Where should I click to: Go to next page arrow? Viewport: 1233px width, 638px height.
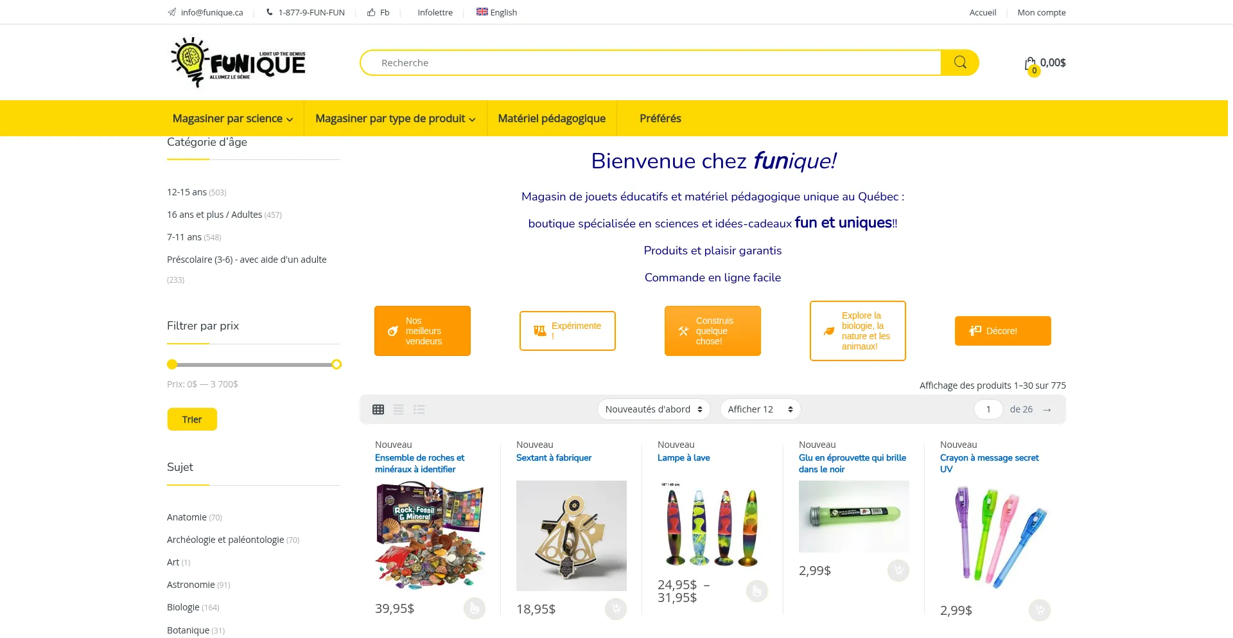(x=1047, y=409)
